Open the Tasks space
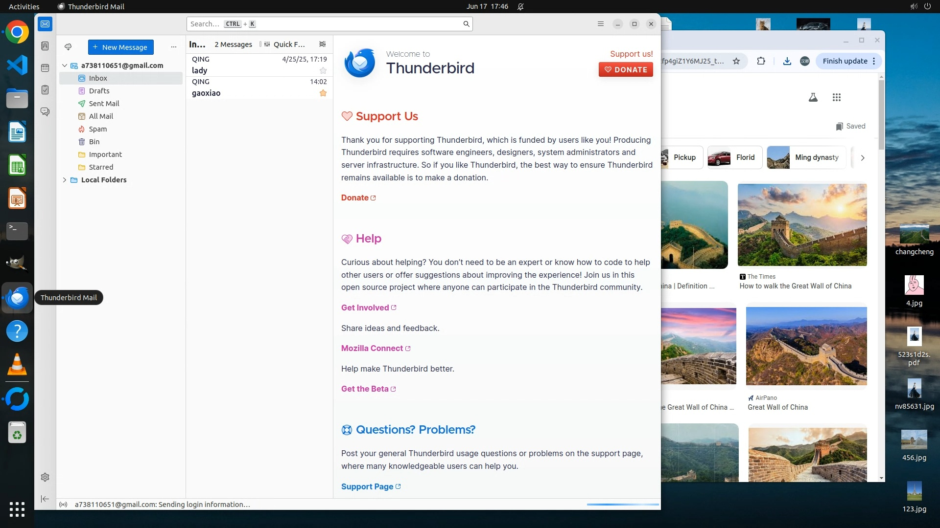This screenshot has height=528, width=940. tap(45, 90)
